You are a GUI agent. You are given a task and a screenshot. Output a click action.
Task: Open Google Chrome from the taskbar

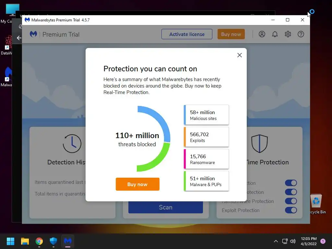click(x=39, y=241)
